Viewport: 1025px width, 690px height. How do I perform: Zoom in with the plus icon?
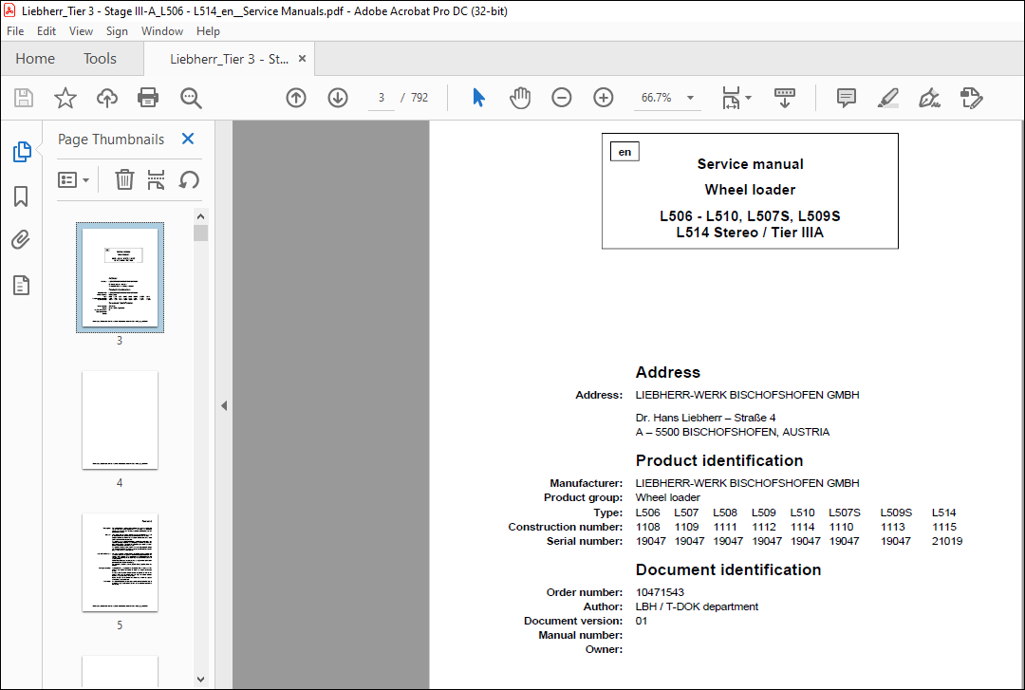(604, 98)
